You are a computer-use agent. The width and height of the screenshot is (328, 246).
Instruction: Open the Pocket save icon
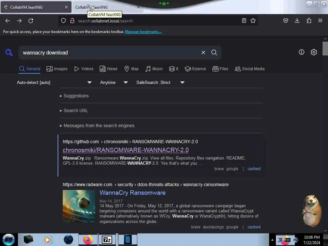pyautogui.click(x=285, y=20)
